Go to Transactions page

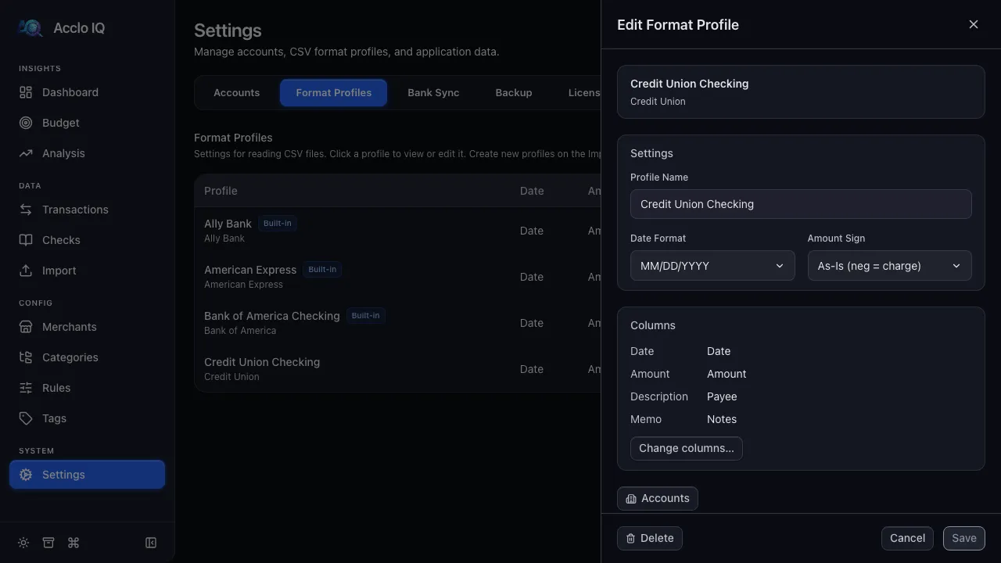pyautogui.click(x=87, y=210)
